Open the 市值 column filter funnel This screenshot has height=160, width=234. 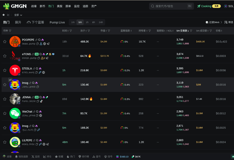click(109, 31)
